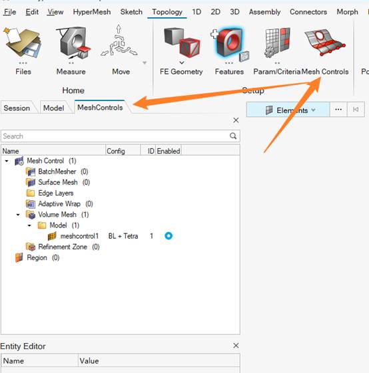Click the reset selection arrow button

tap(356, 110)
